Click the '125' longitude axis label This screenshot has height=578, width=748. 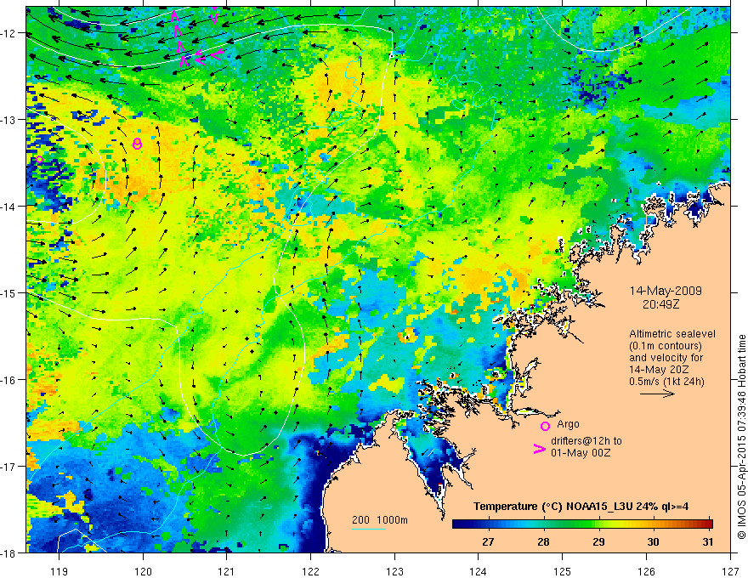[x=562, y=571]
